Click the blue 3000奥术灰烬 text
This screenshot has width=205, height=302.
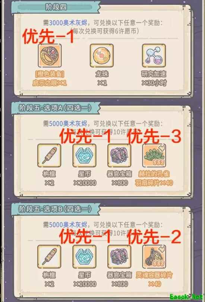point(68,23)
